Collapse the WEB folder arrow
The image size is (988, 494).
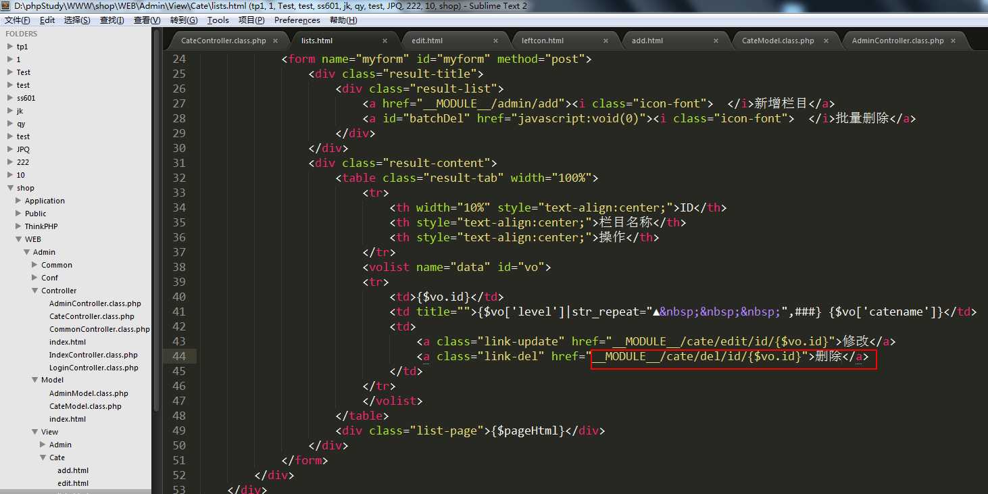click(x=18, y=239)
